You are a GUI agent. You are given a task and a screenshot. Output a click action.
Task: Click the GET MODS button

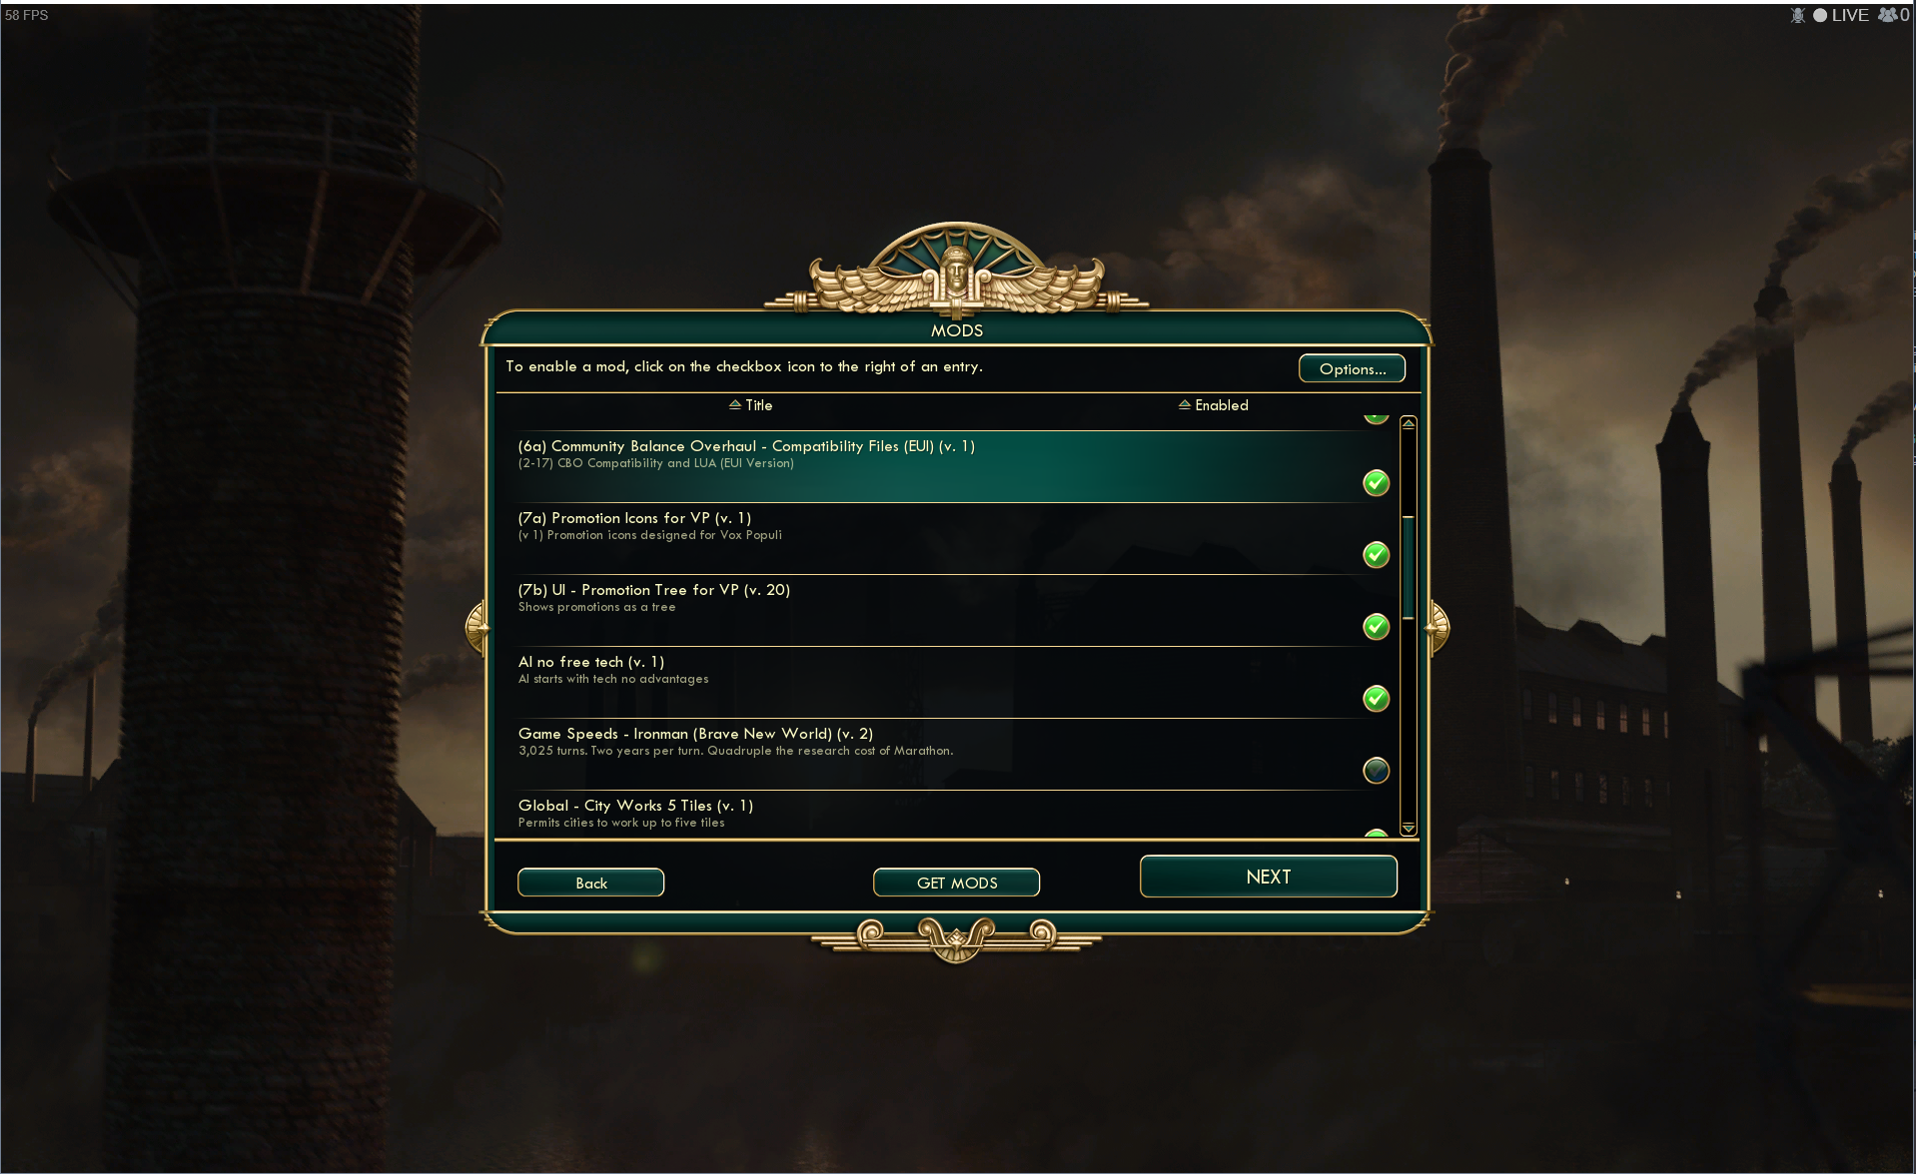(957, 882)
